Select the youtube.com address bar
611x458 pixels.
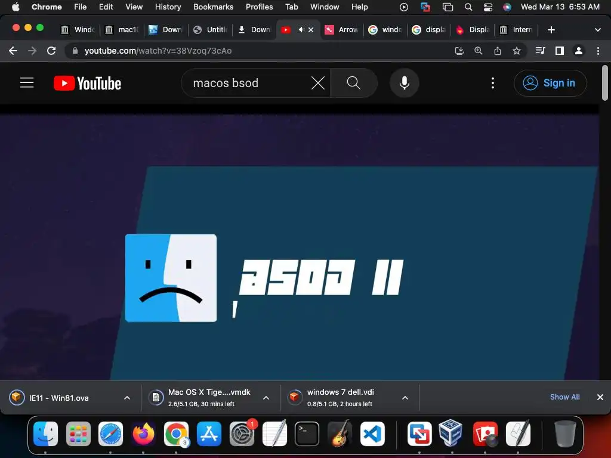(257, 51)
